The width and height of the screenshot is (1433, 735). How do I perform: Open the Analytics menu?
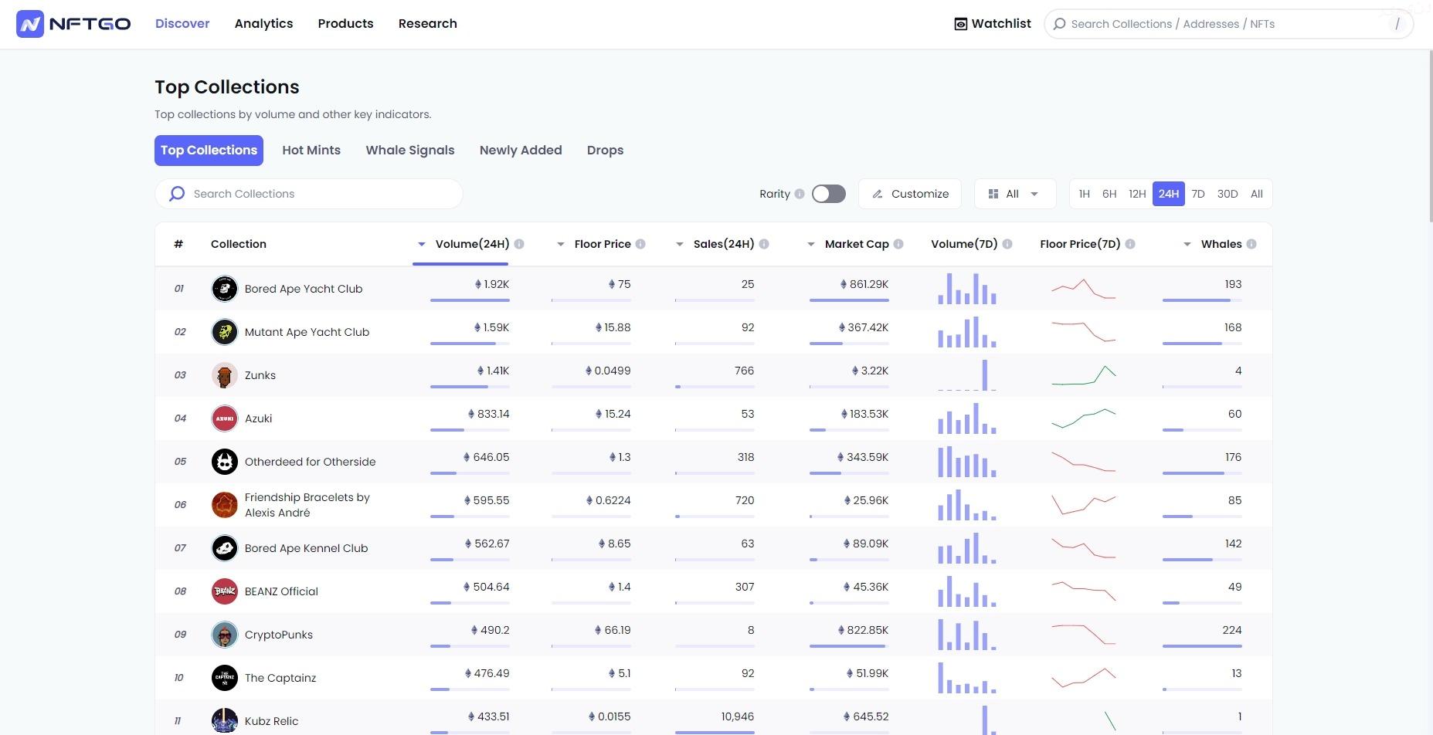[263, 24]
